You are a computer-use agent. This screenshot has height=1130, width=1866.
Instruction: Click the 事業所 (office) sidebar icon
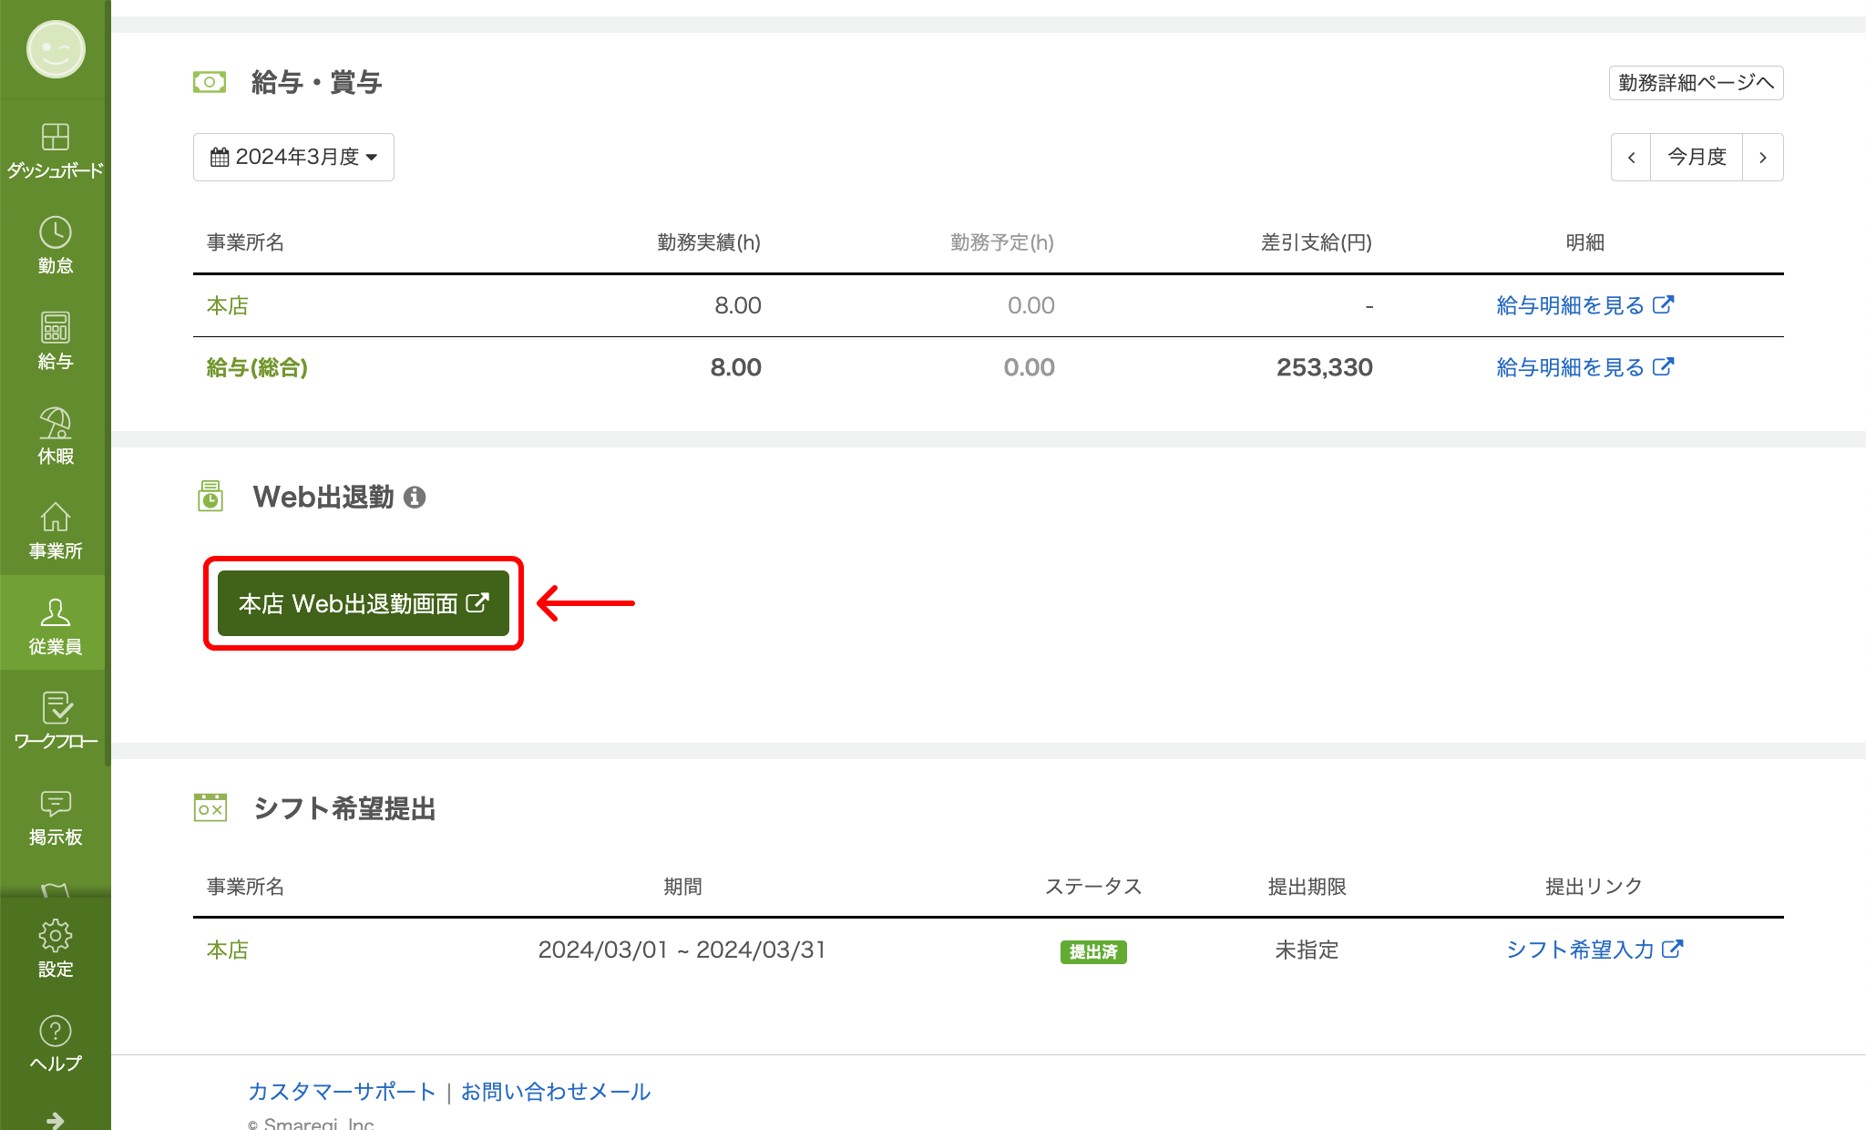pyautogui.click(x=55, y=529)
